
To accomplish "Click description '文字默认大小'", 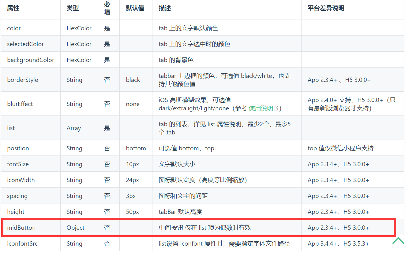I will point(177,164).
